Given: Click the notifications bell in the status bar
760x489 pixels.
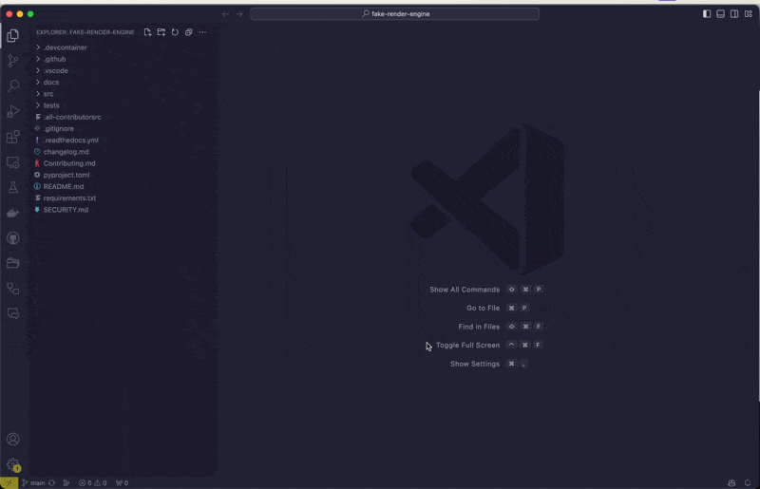Looking at the screenshot, I should point(748,482).
